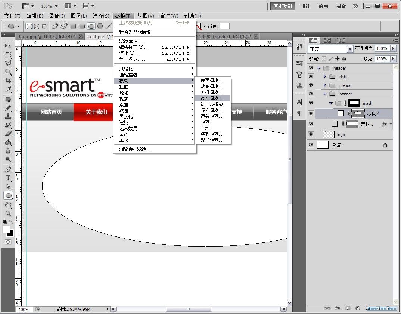The image size is (401, 314).
Task: Select the Rectangular Marquee tool
Action: pos(8,55)
